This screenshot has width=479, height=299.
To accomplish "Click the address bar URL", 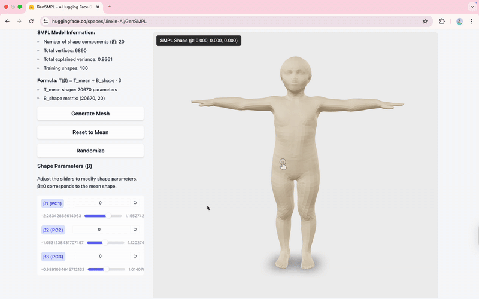I will point(99,22).
